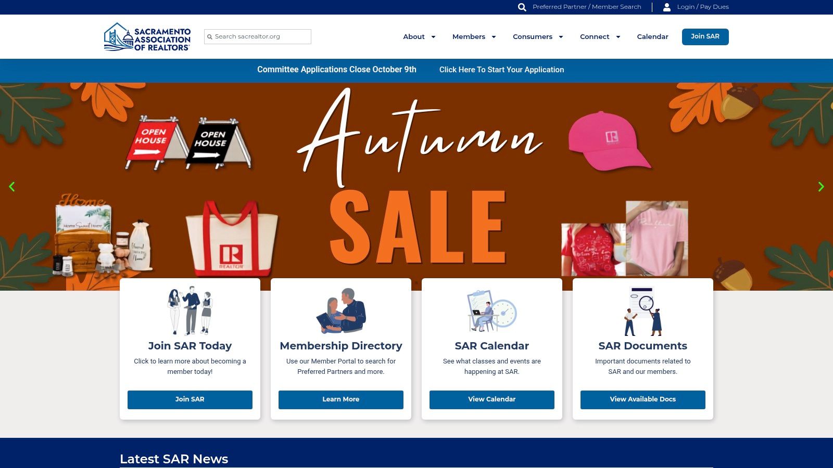Focus the Search sacrealtor.org input field
The height and width of the screenshot is (468, 833).
click(x=258, y=37)
